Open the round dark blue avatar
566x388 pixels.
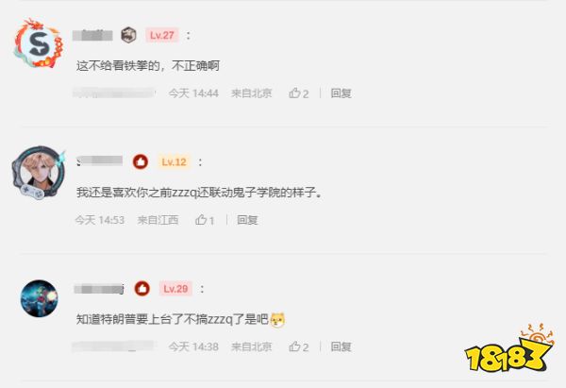pos(39,298)
